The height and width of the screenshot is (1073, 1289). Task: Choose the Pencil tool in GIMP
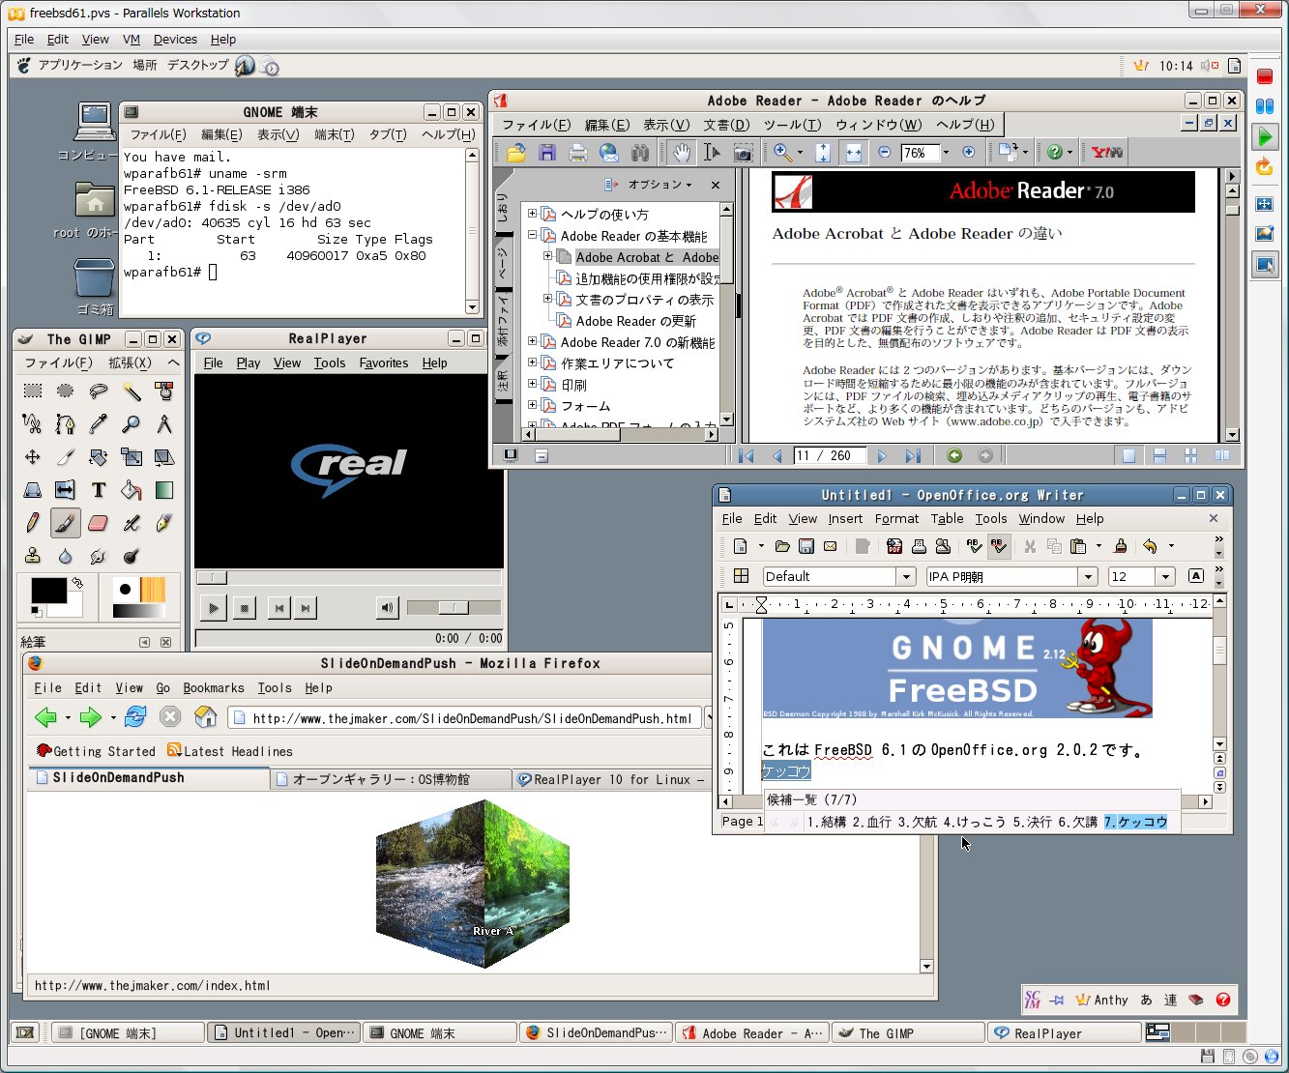pos(33,523)
